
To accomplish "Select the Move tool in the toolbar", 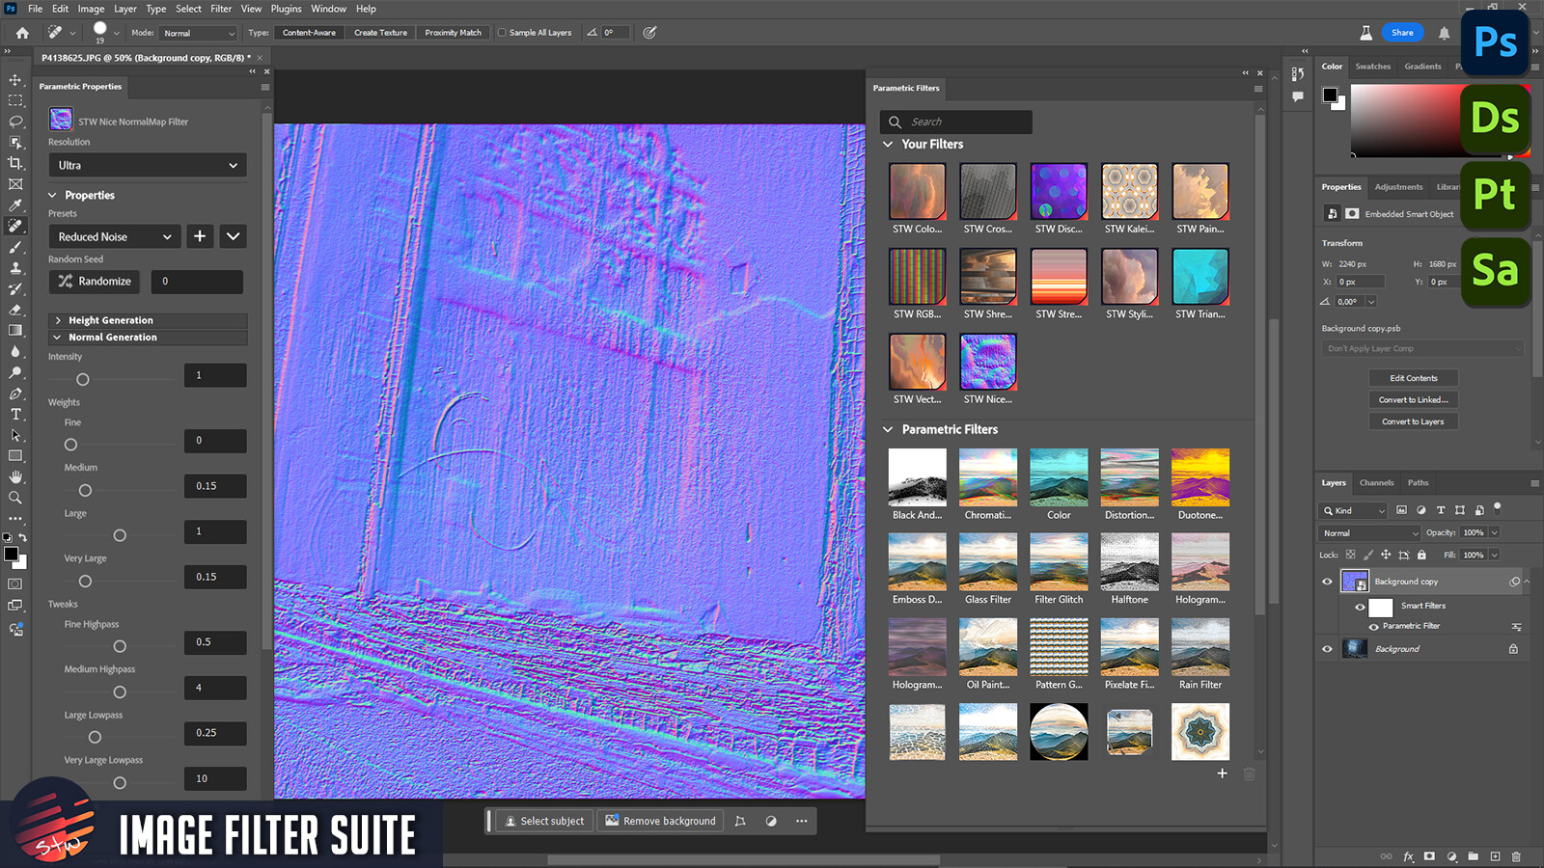I will click(15, 80).
